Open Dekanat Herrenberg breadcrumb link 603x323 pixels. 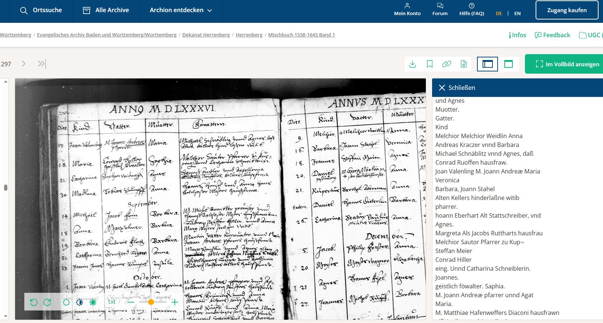tap(206, 35)
